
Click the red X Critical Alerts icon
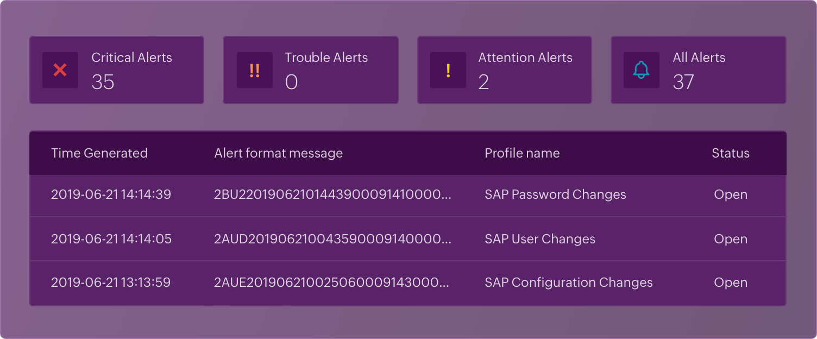pyautogui.click(x=60, y=70)
